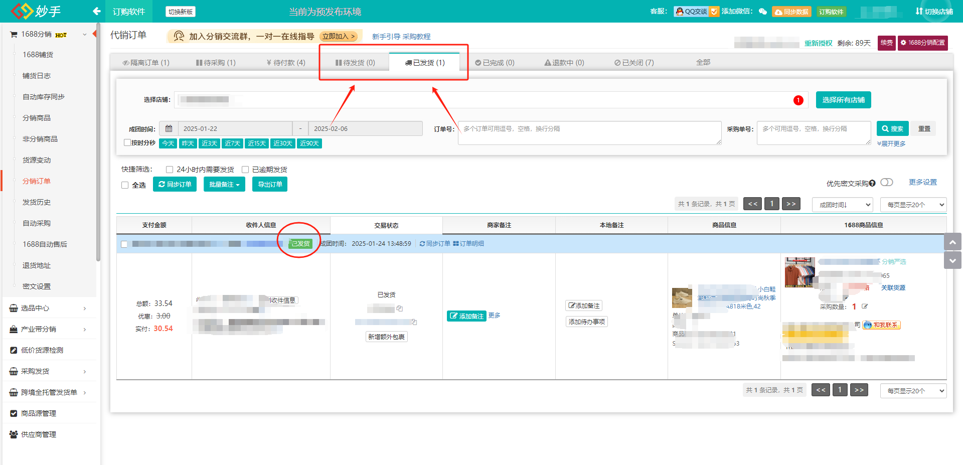
Task: Toggle the 优先密文采购 switch
Action: click(x=887, y=182)
